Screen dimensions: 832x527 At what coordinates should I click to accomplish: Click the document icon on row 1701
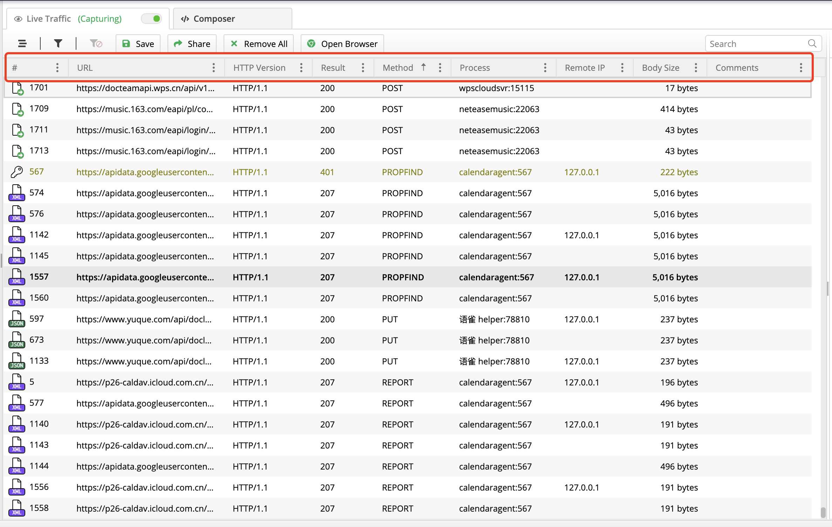[x=17, y=88]
